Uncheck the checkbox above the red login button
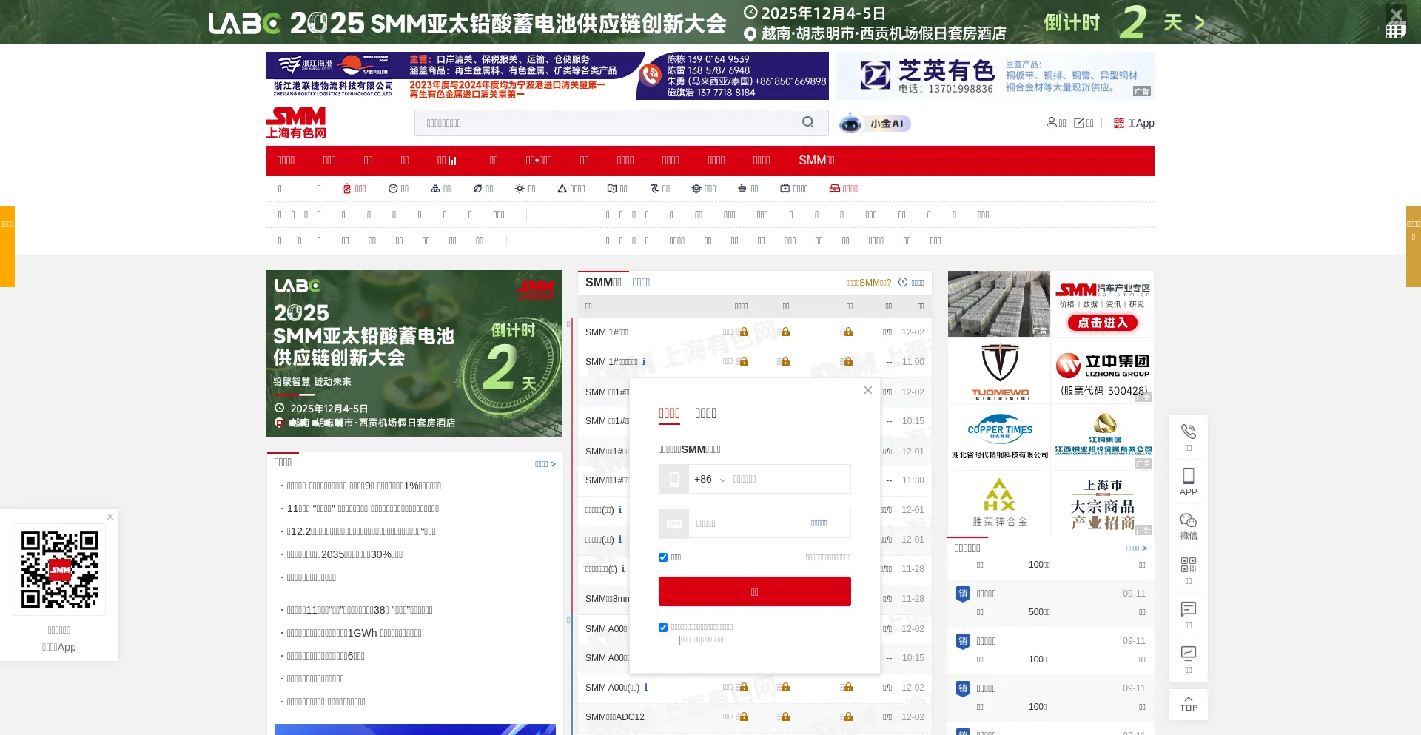The image size is (1421, 735). point(663,557)
